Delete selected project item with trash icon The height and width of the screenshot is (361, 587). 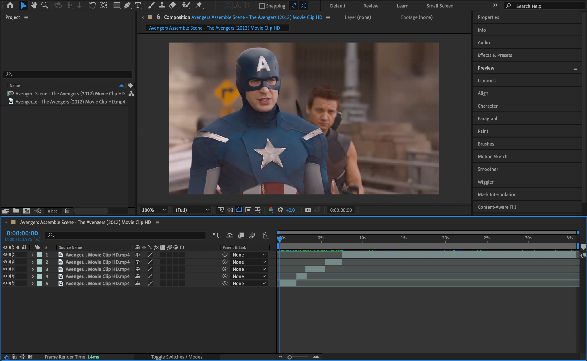pos(67,211)
